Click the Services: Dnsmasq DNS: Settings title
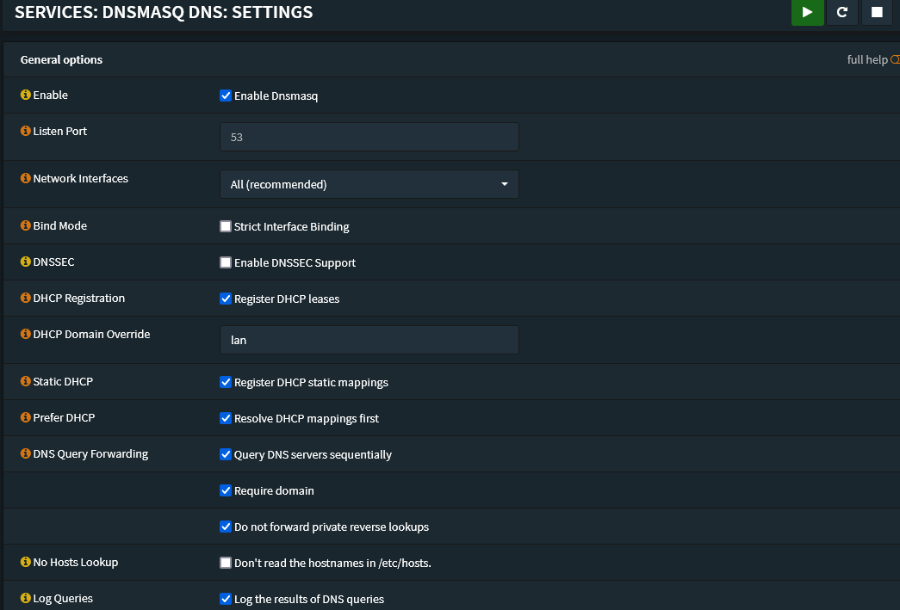This screenshot has height=610, width=900. point(164,12)
